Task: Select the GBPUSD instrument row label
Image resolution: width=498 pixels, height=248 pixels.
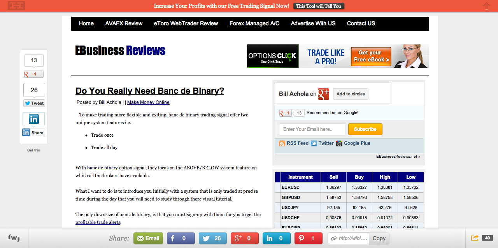Action: tap(291, 198)
